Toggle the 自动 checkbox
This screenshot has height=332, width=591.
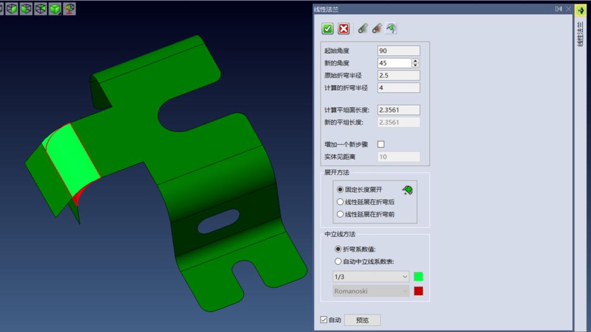tap(324, 319)
